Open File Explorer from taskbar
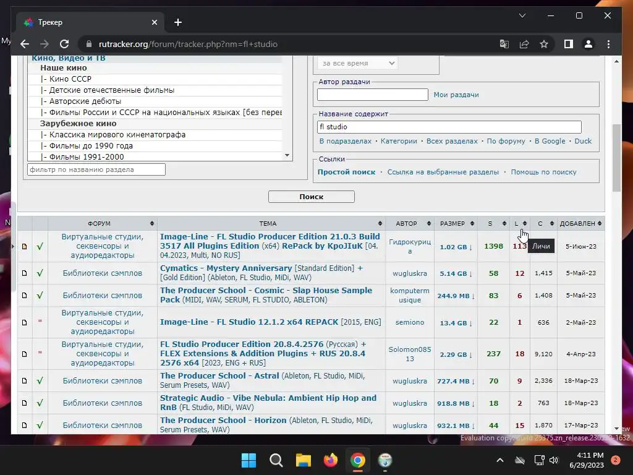This screenshot has height=475, width=633. coord(303,460)
